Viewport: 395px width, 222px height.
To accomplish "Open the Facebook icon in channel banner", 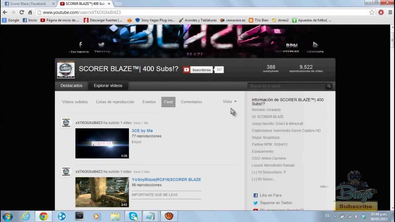I will [x=80, y=47].
